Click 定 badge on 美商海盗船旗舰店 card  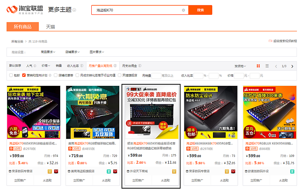coord(109,171)
